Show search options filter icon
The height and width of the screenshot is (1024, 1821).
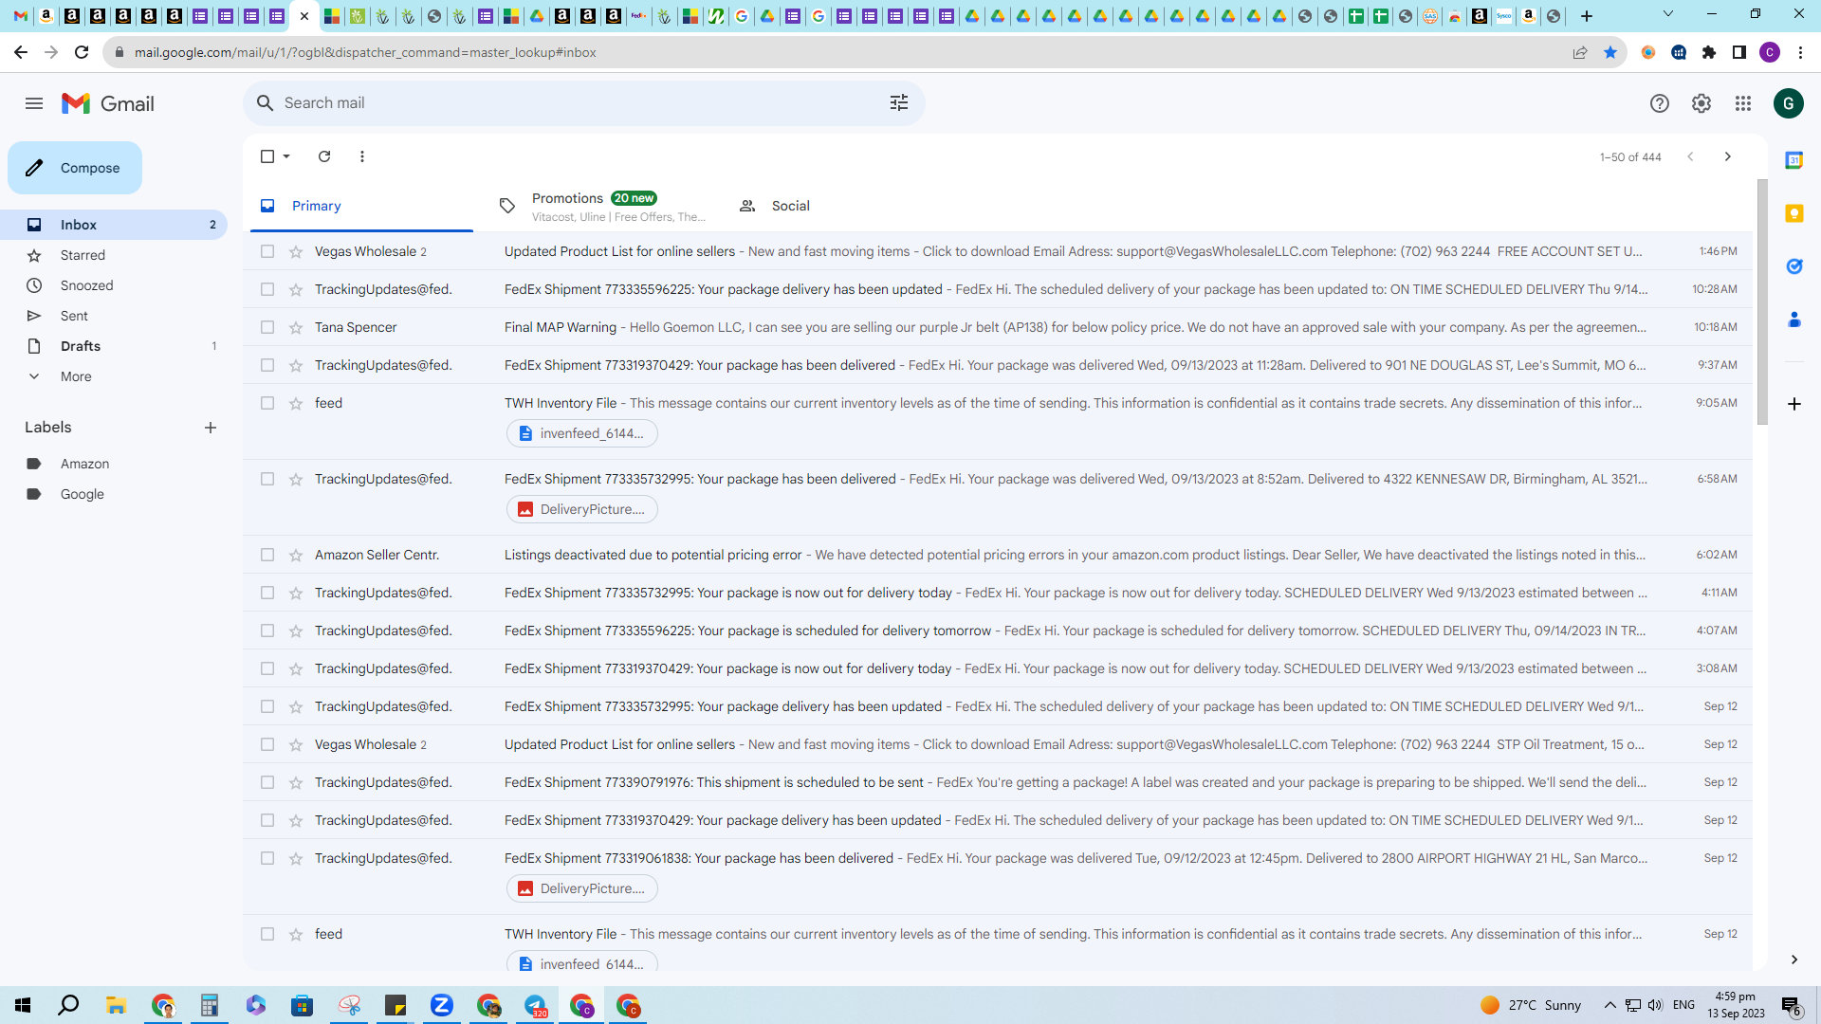[899, 103]
